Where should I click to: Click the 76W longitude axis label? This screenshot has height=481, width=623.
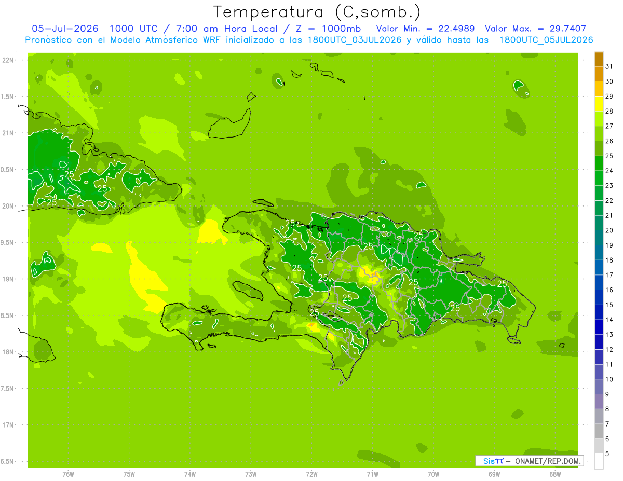tap(68, 474)
